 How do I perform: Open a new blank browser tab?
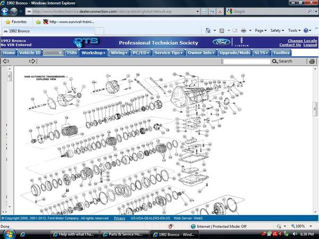tap(99, 31)
